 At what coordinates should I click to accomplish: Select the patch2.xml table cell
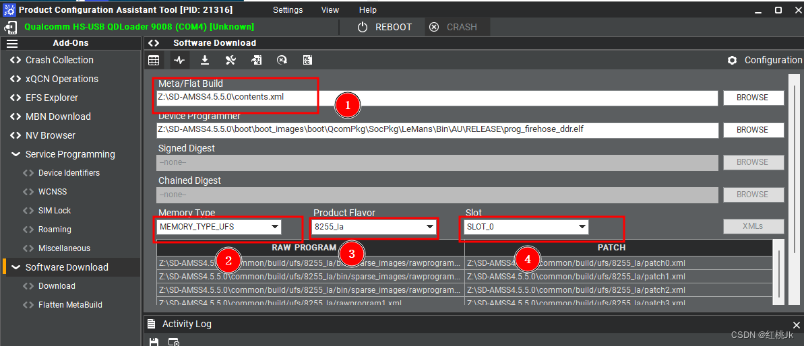619,289
